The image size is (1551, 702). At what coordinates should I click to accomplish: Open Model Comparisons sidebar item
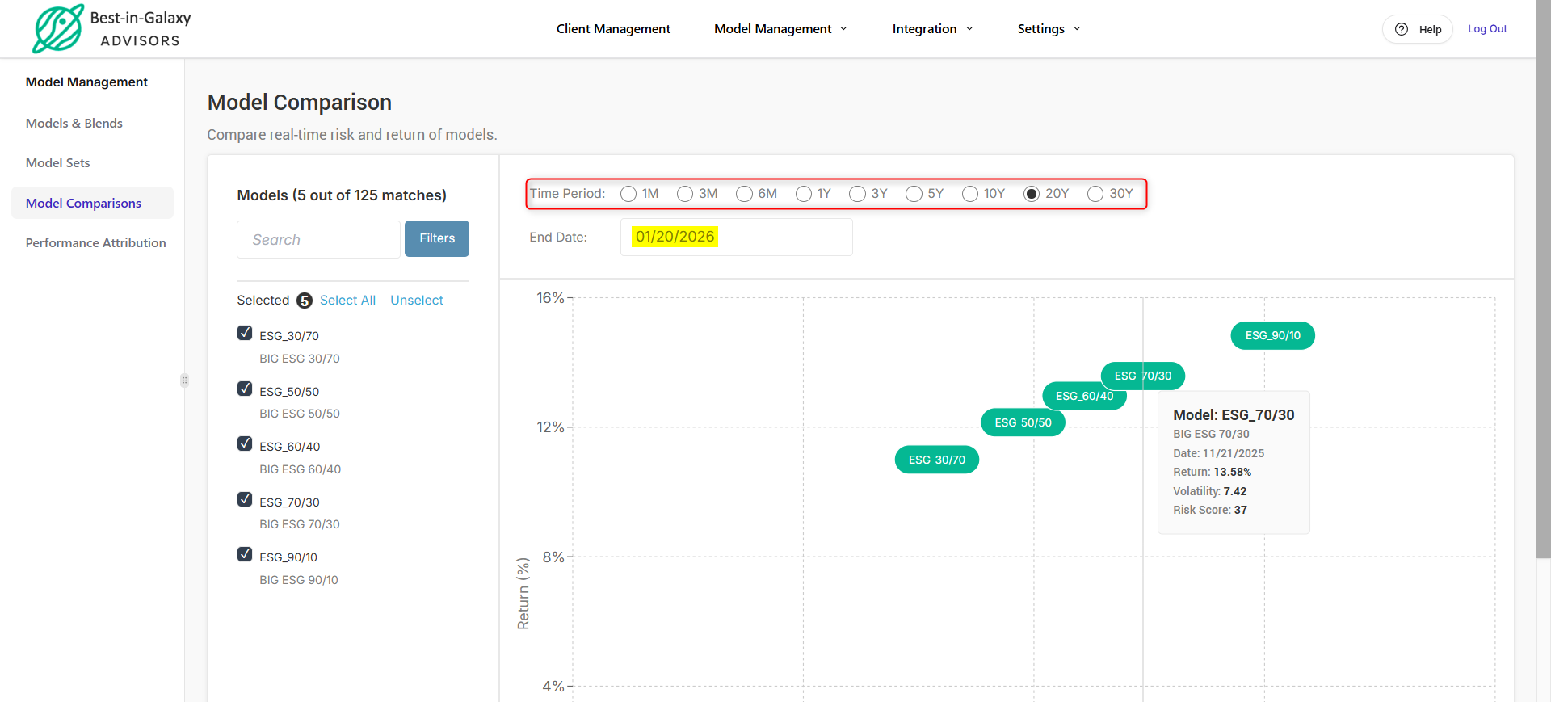click(92, 203)
